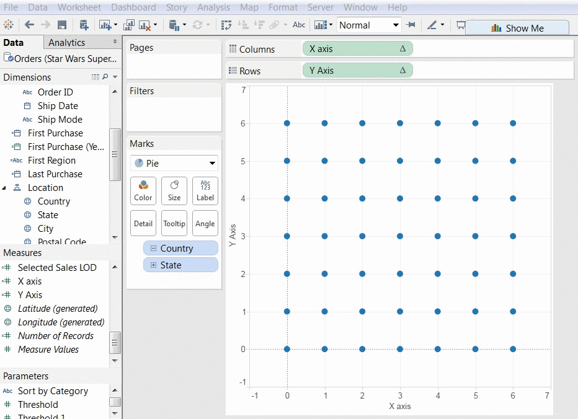Select the Country geographic field
The width and height of the screenshot is (578, 419).
[54, 201]
